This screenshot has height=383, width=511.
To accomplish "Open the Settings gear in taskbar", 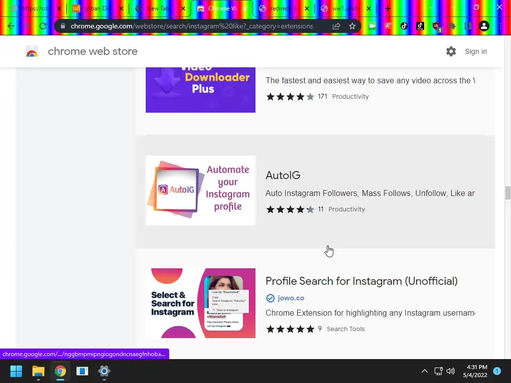I will [x=104, y=371].
